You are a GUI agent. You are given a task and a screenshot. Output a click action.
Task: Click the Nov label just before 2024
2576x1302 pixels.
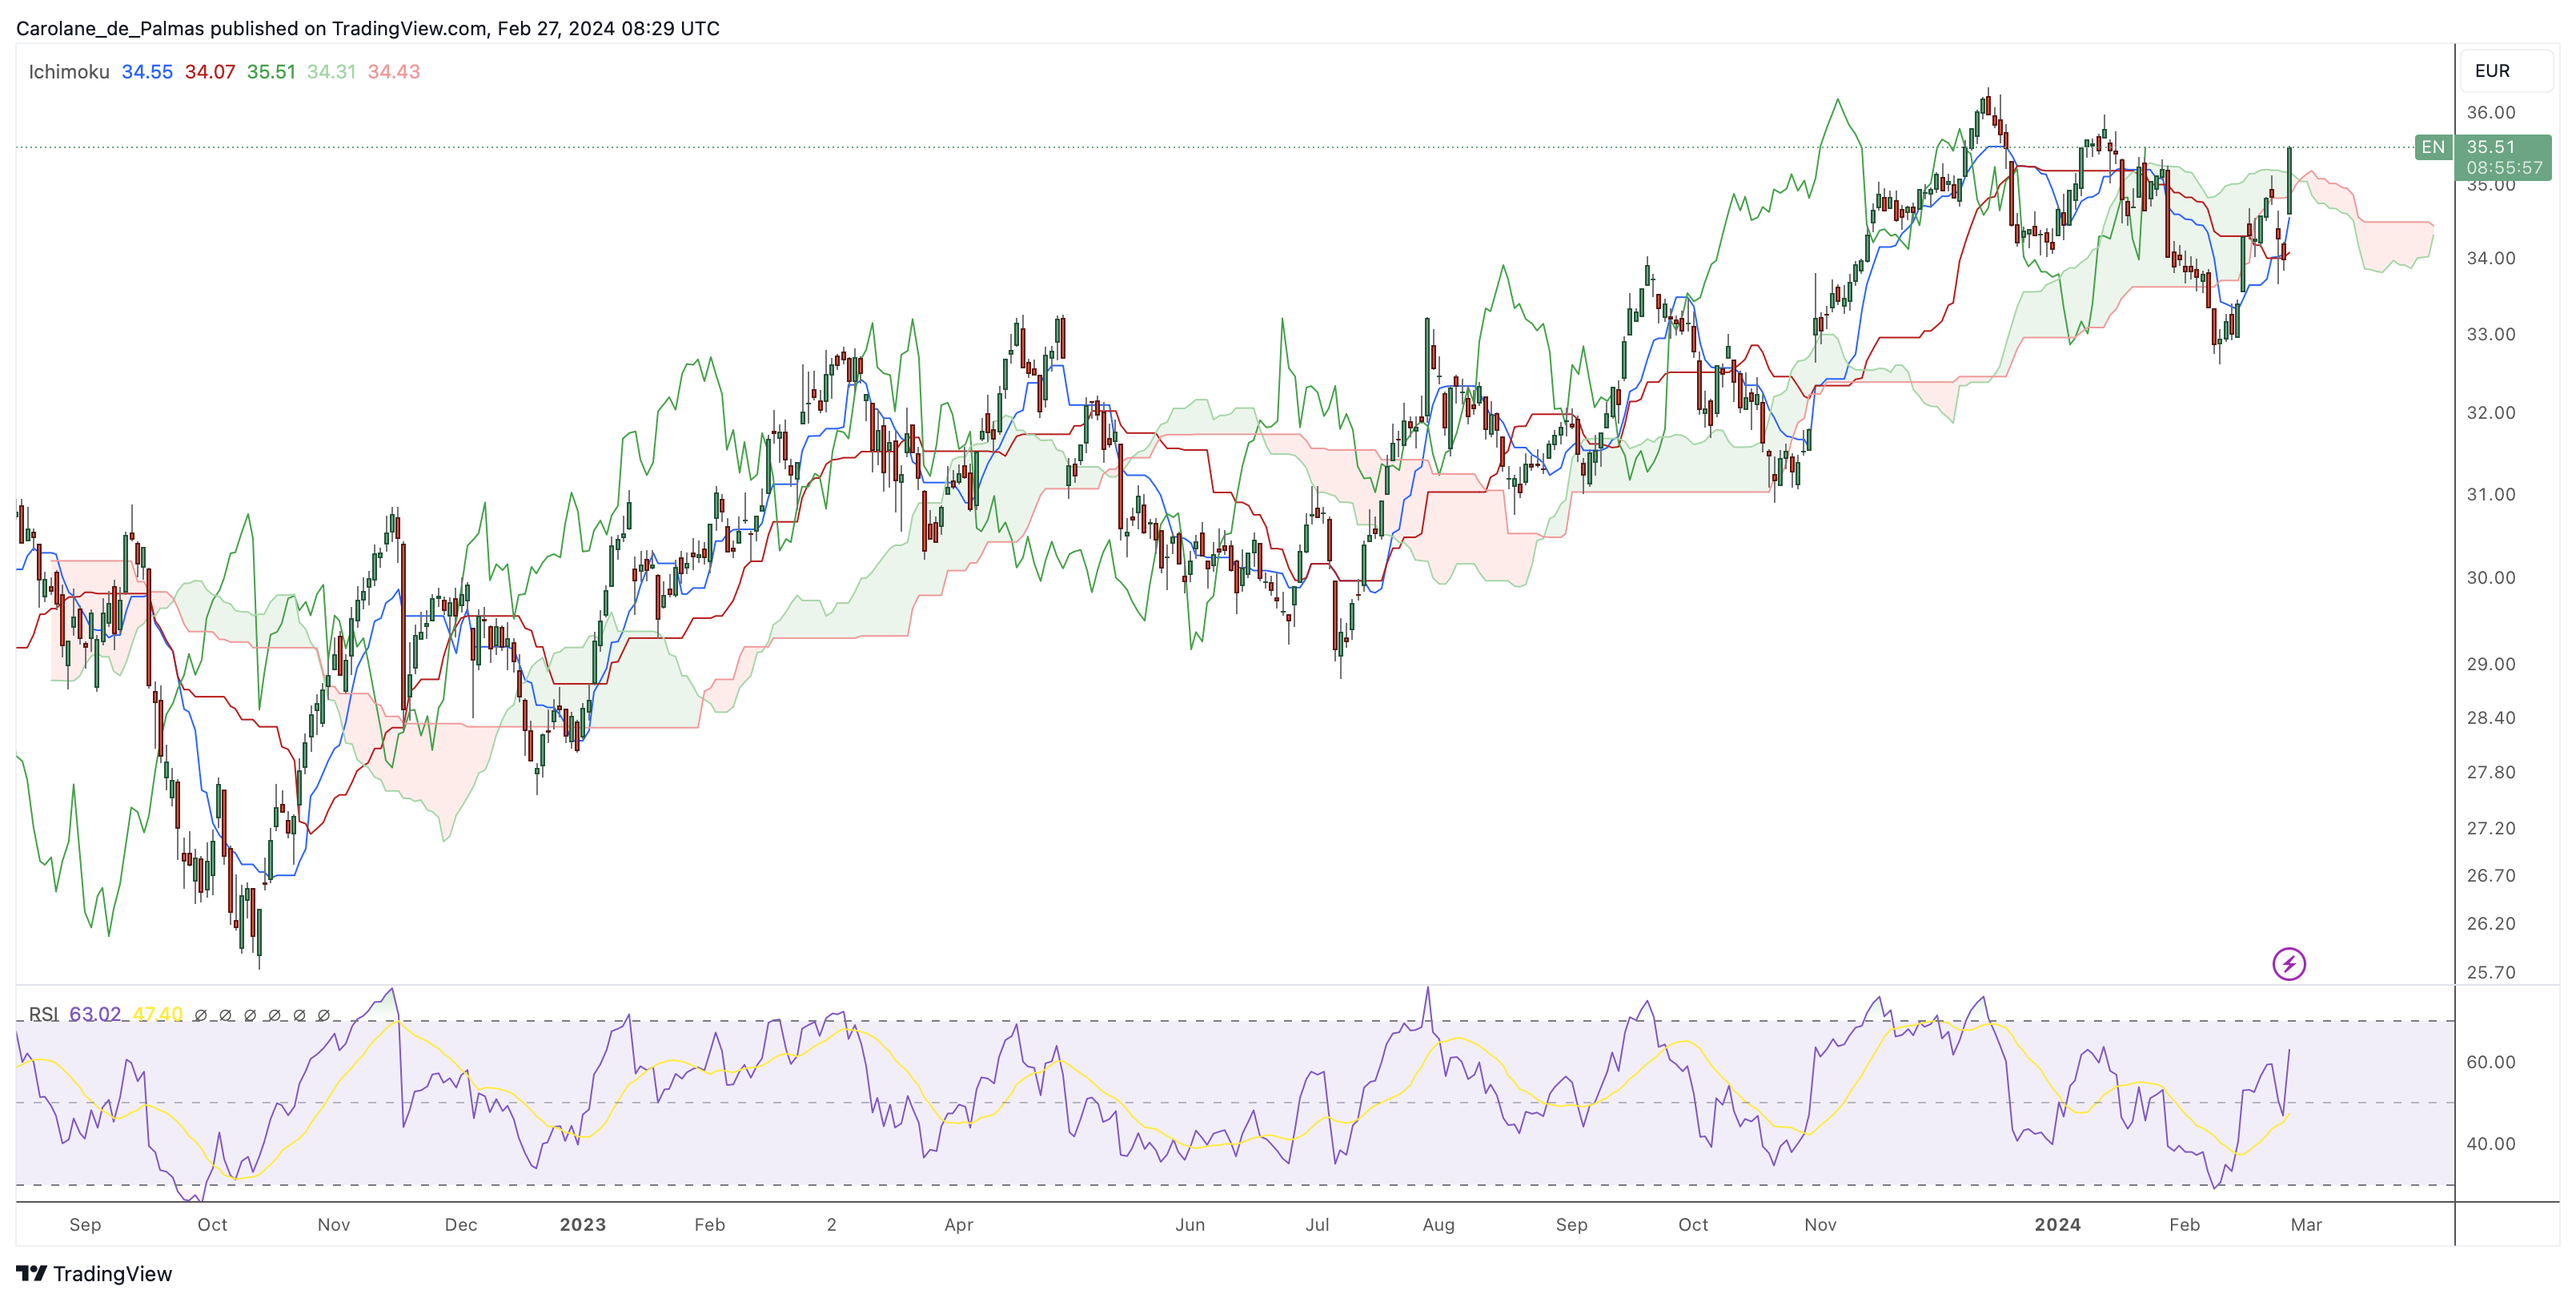click(x=1820, y=1224)
